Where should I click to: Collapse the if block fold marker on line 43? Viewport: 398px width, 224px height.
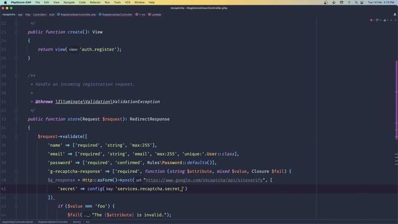tap(16, 206)
